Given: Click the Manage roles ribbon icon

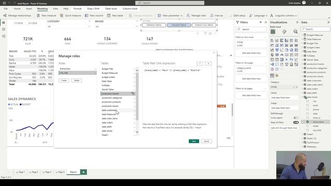Looking at the screenshot, I should (188, 16).
